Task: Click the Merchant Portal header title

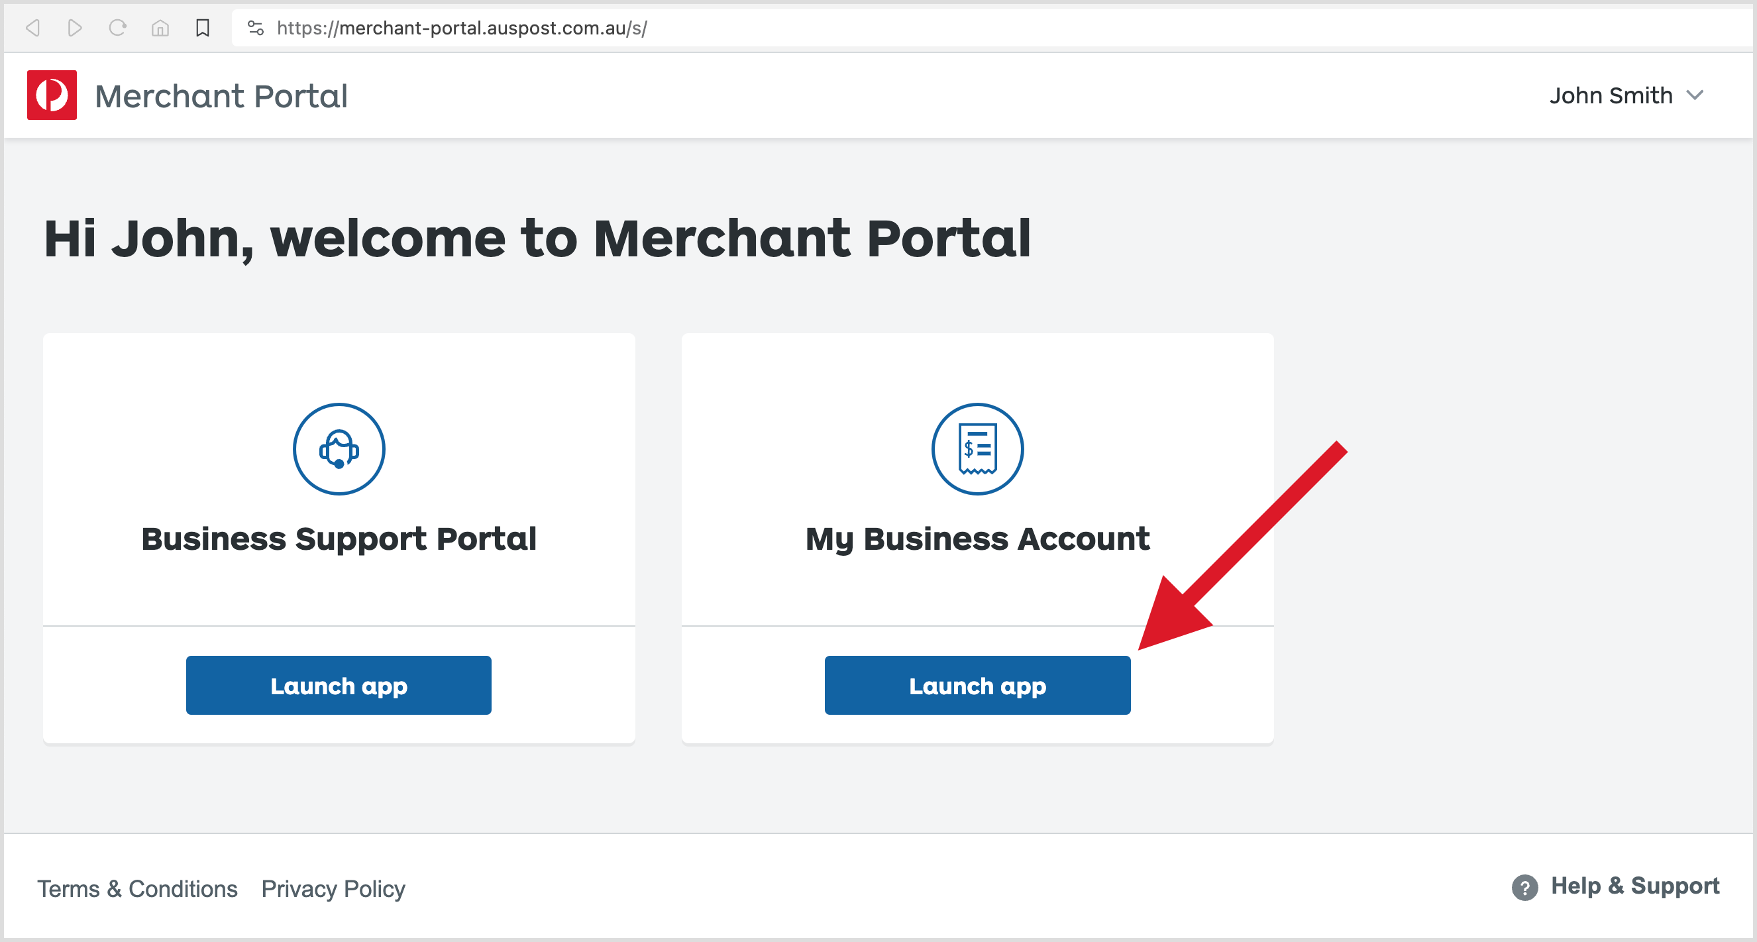Action: click(221, 95)
